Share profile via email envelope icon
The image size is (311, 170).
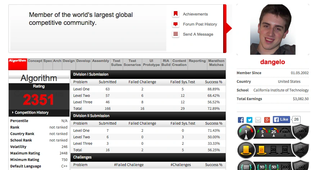pos(258,120)
